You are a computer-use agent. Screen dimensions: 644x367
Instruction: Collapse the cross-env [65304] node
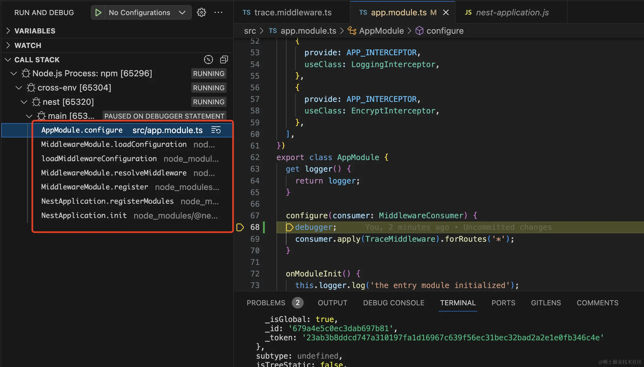(19, 88)
